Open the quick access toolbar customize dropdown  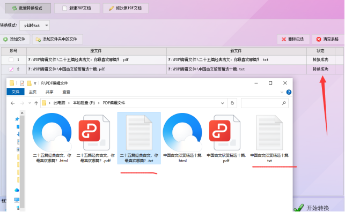click(35, 84)
